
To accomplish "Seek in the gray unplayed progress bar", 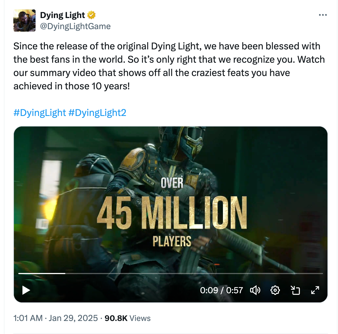I will pyautogui.click(x=195, y=274).
